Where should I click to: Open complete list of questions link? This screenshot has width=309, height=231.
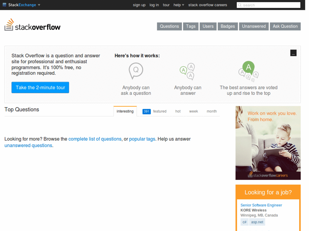[x=95, y=139]
